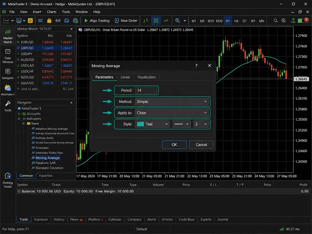Open the line style dropdown
This screenshot has height=234, width=312.
[182, 124]
